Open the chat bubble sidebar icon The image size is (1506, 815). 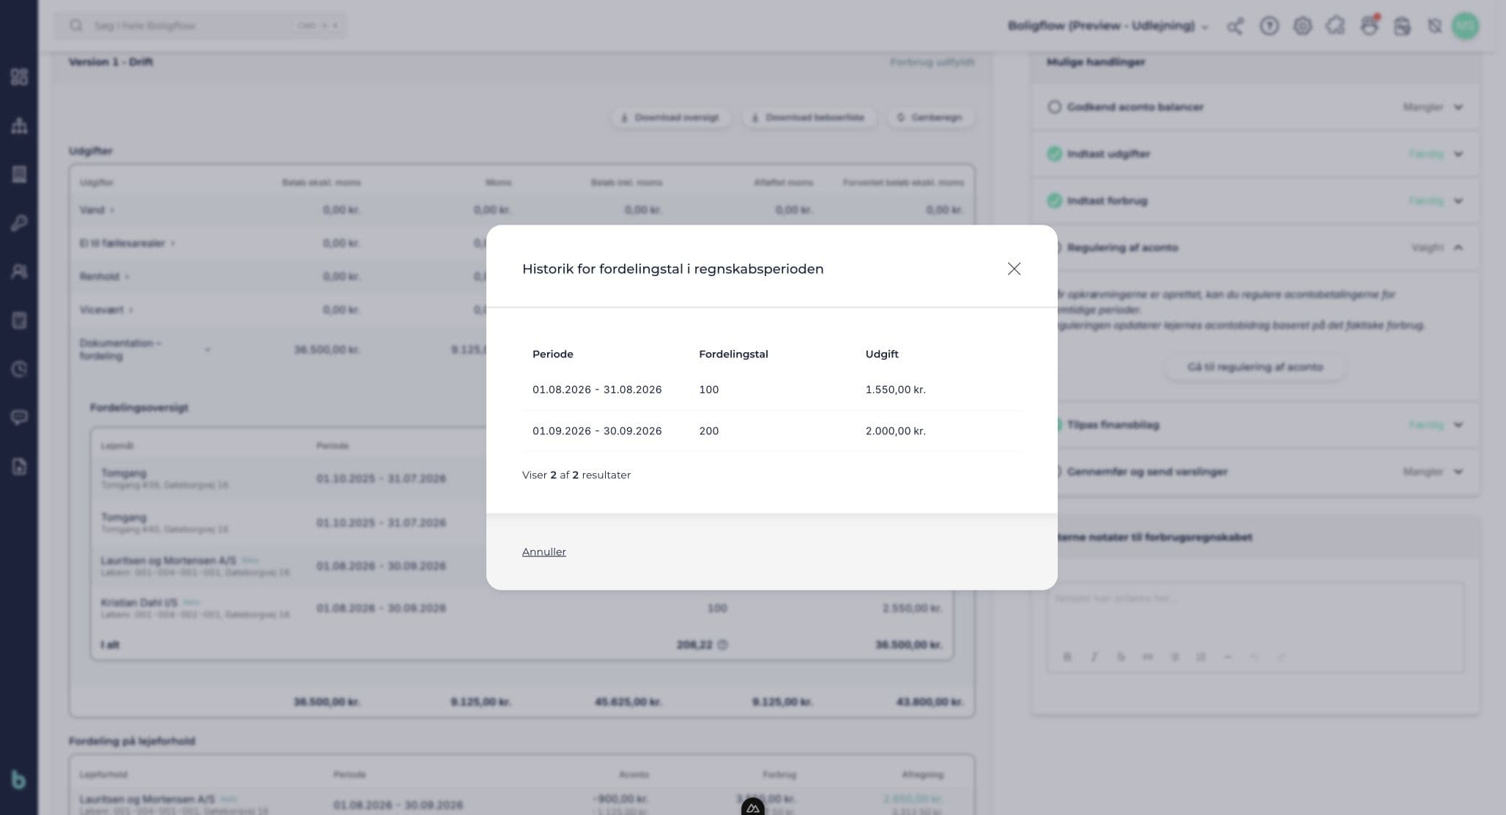(19, 417)
